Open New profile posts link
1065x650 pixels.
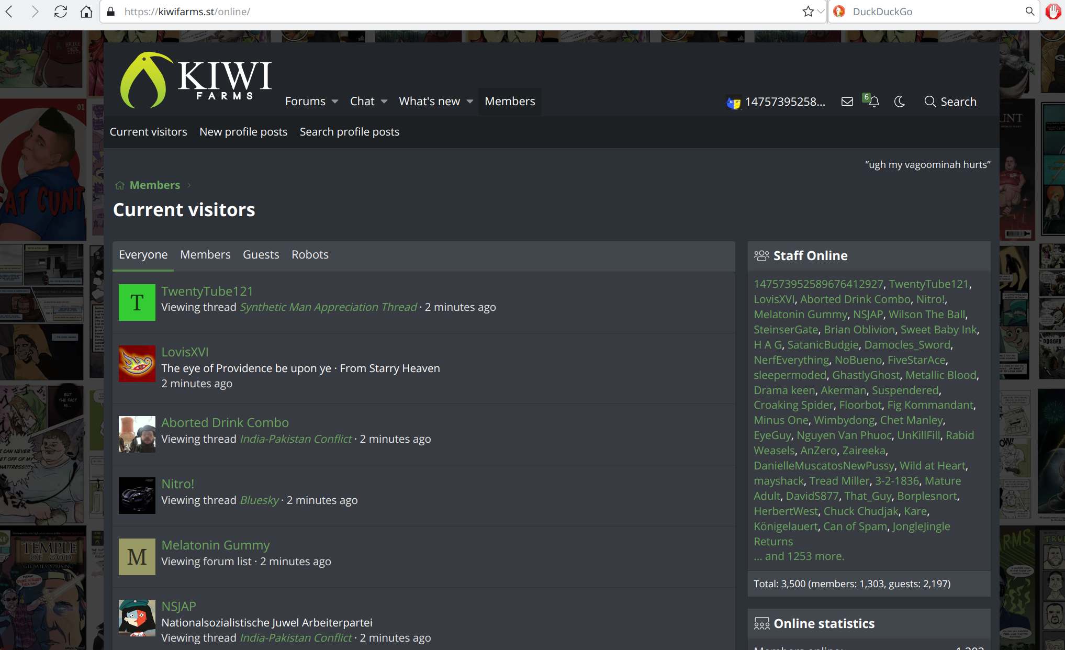tap(243, 132)
